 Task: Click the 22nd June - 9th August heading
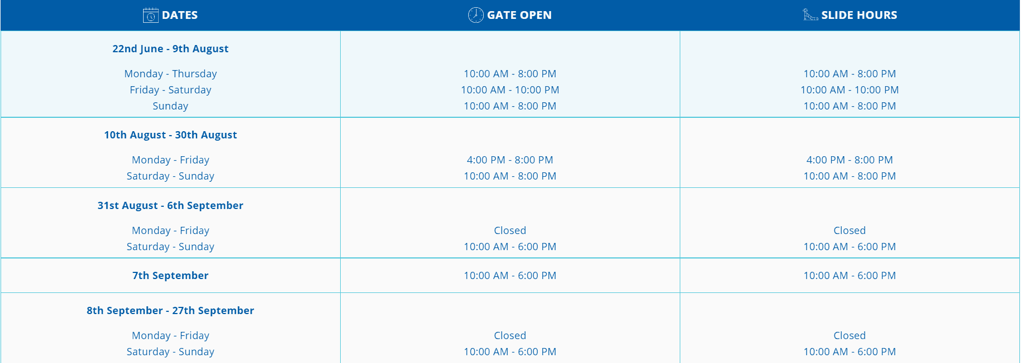[x=170, y=49]
